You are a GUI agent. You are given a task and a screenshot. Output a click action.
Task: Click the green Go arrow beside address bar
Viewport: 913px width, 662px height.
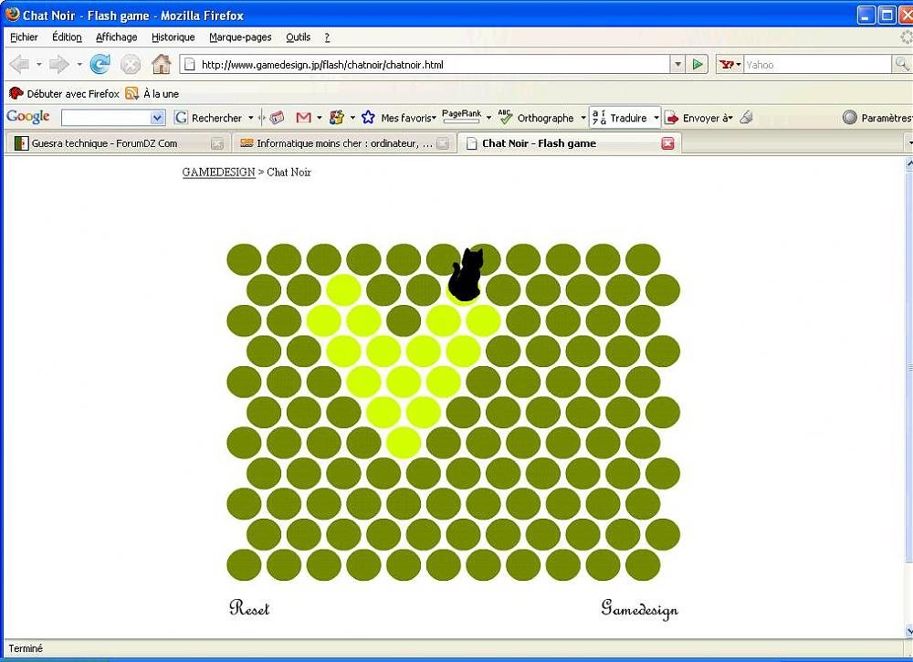click(698, 65)
